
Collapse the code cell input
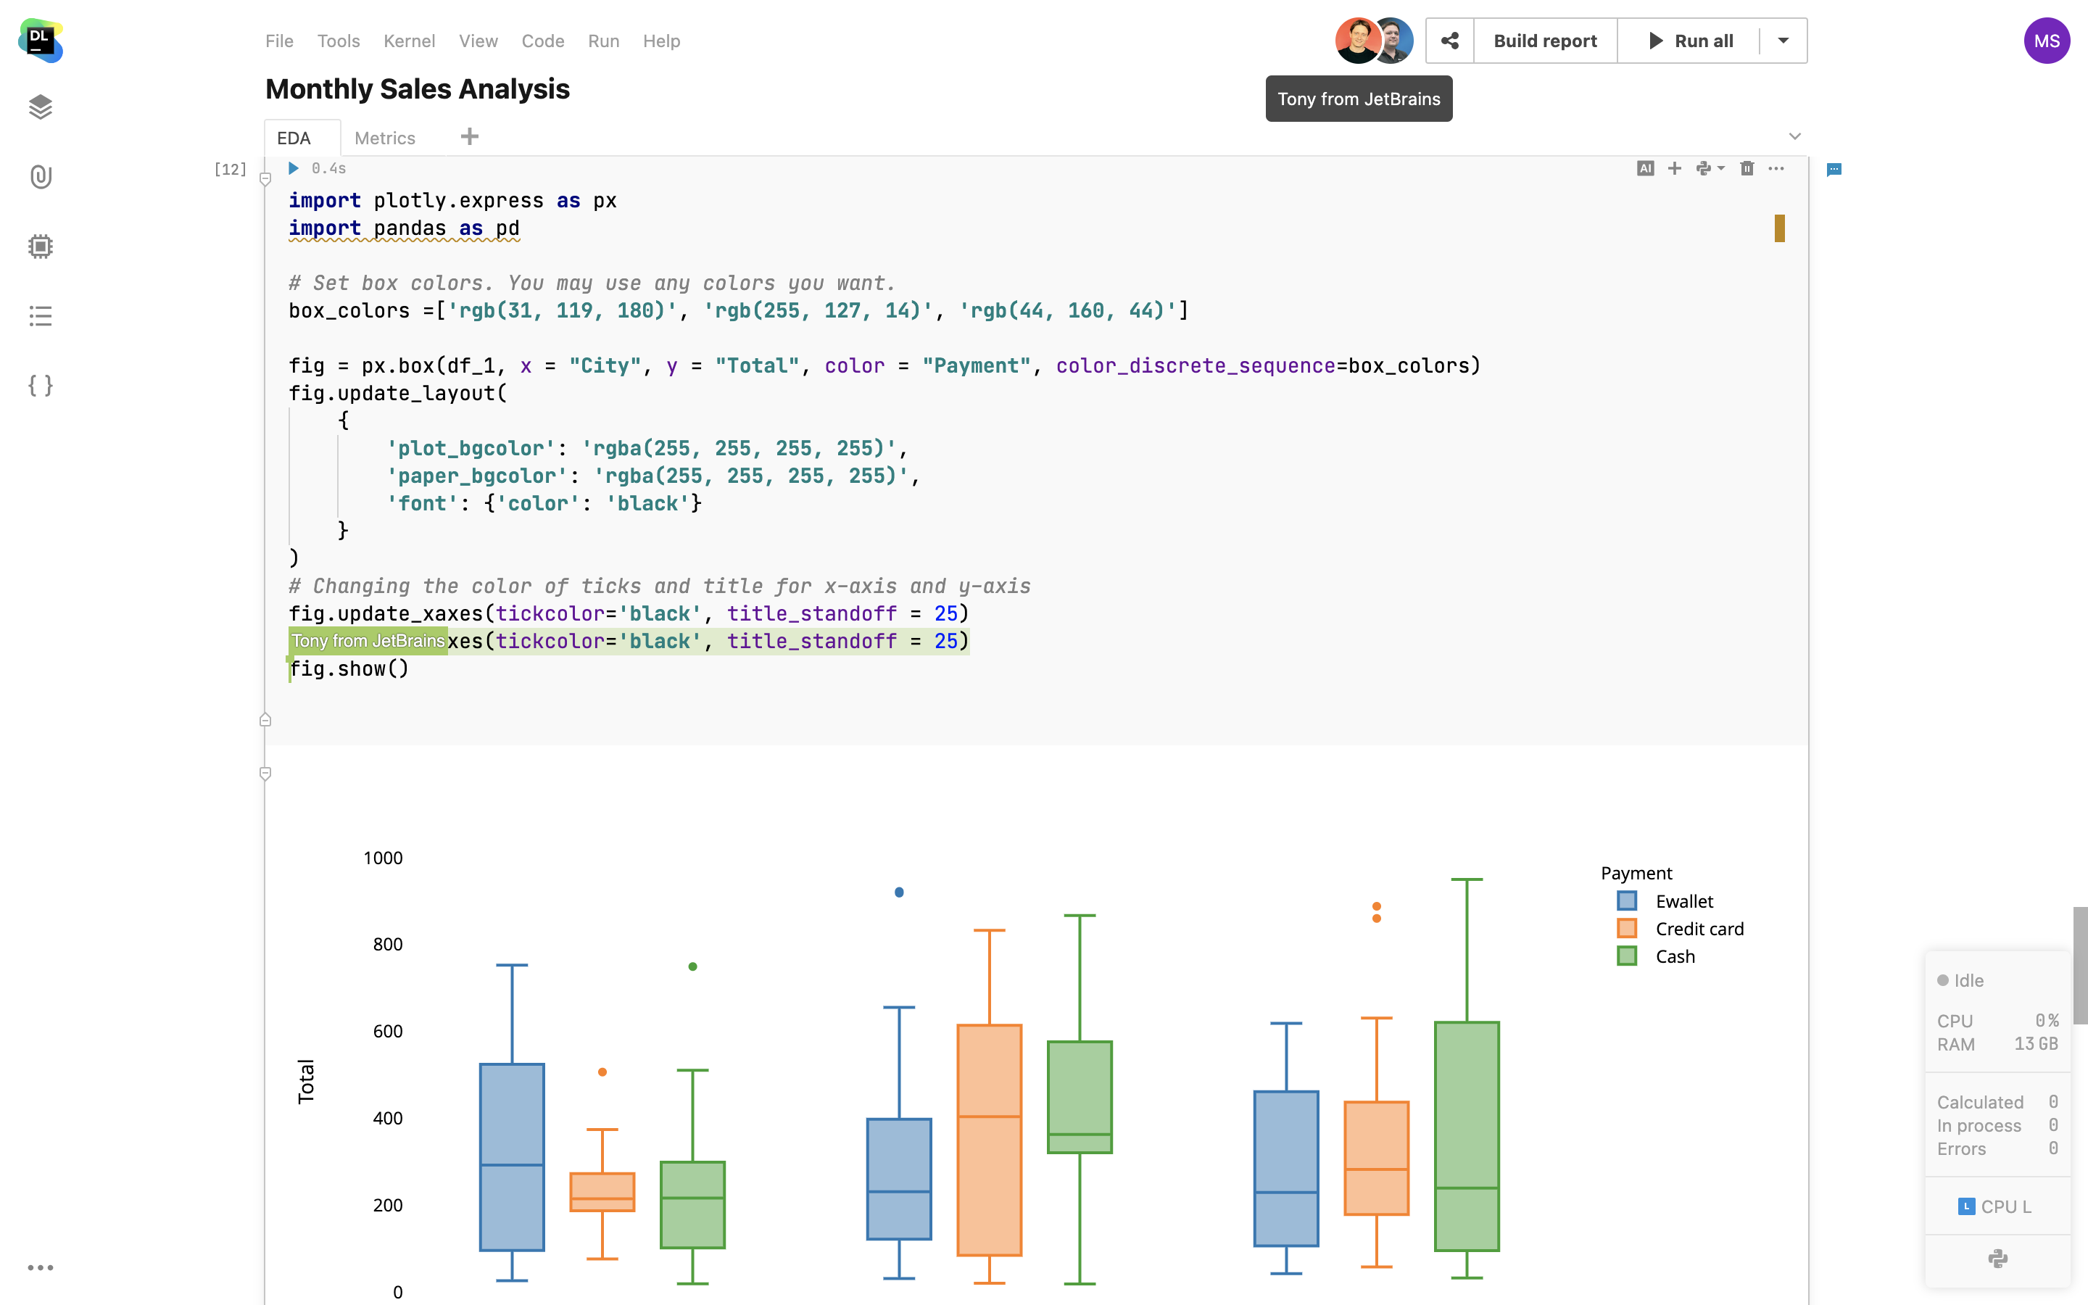[x=266, y=180]
